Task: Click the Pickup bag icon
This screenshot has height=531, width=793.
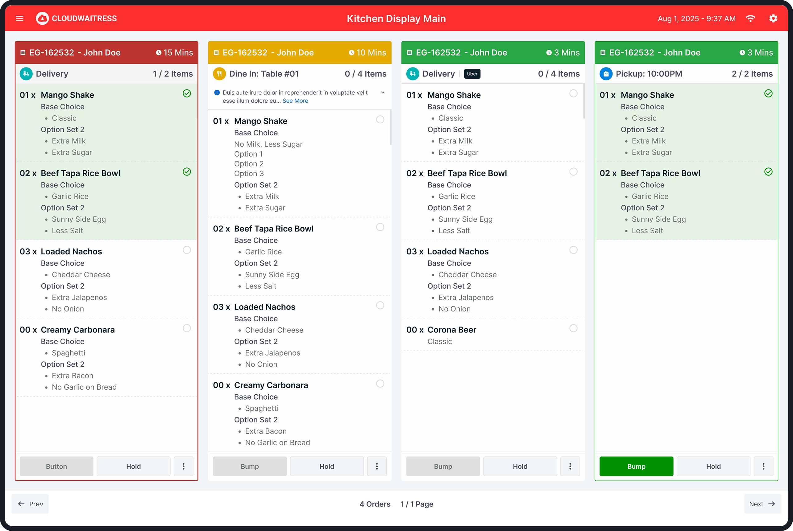Action: pos(606,74)
